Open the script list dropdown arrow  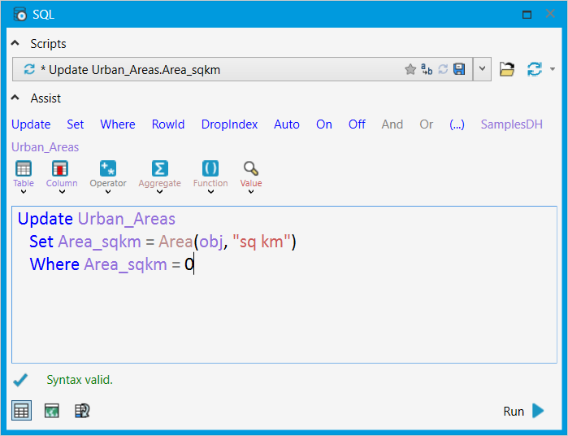pos(482,68)
